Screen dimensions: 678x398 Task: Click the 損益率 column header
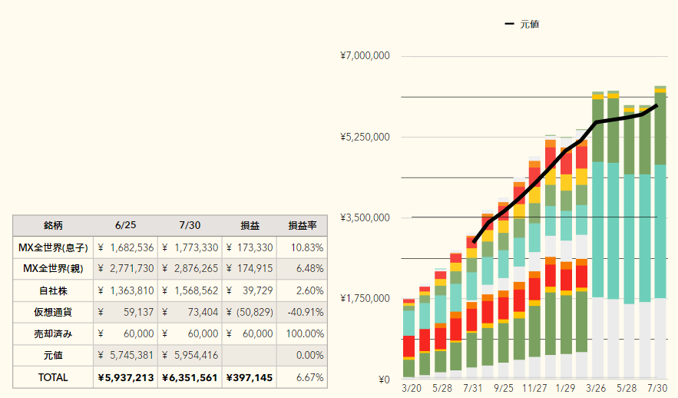coord(303,225)
